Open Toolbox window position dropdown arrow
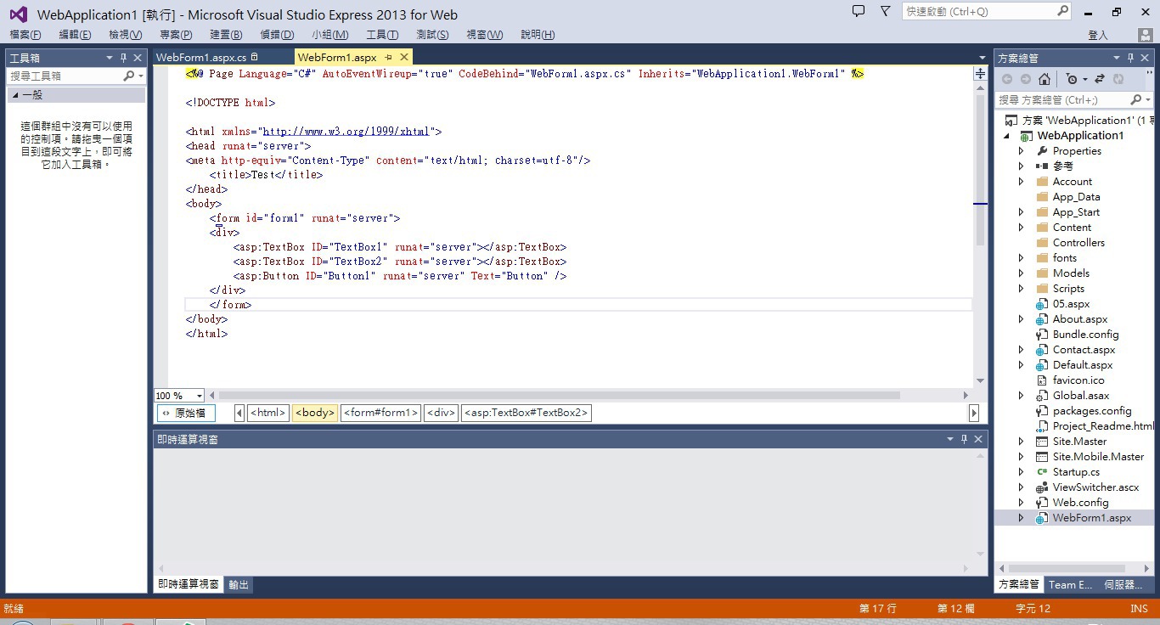 [x=110, y=58]
